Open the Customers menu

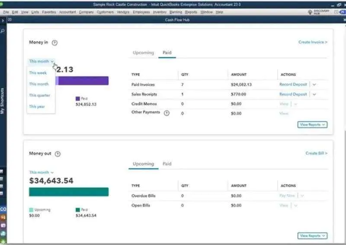pyautogui.click(x=105, y=12)
